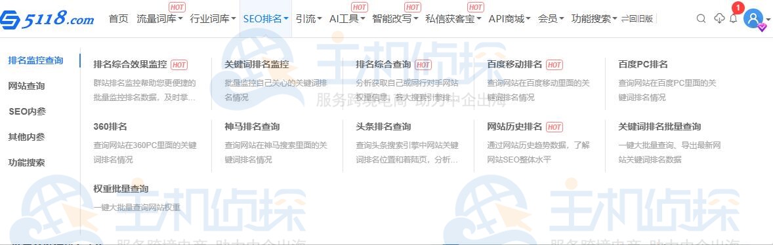Go to 首页 in the navigation bar

coord(118,19)
